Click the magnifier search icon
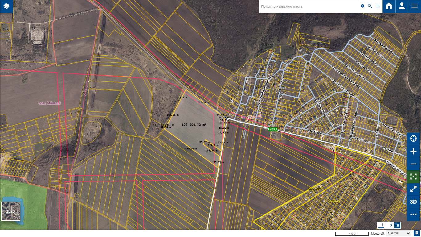 370,6
